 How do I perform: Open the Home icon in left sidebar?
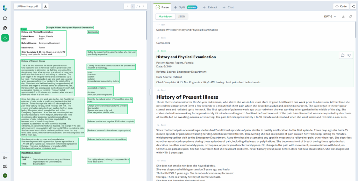pyautogui.click(x=5, y=18)
